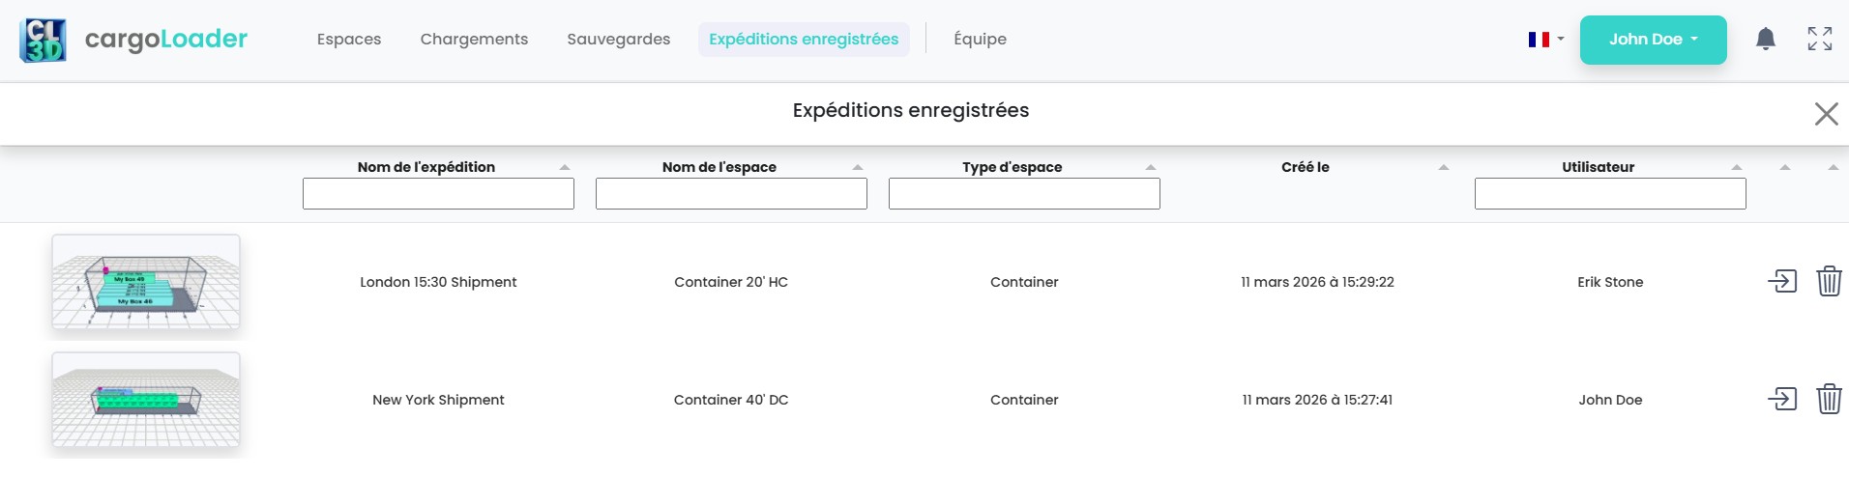Load the London 15:30 Shipment
The width and height of the screenshot is (1849, 504).
click(x=1781, y=281)
